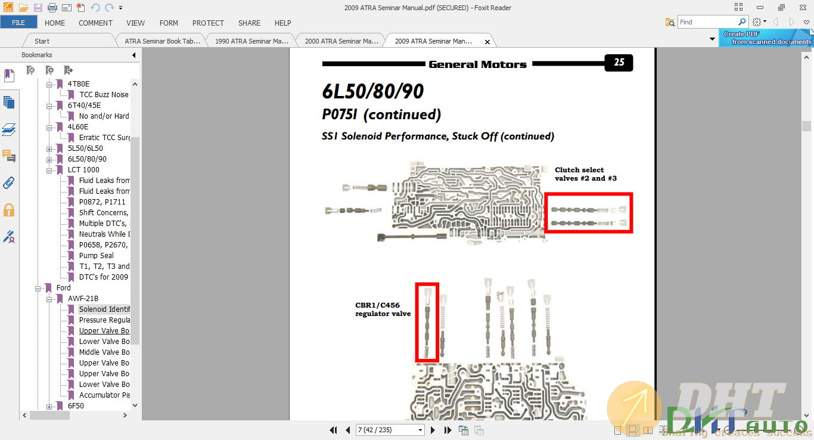Click the add new bookmark icon
This screenshot has width=814, height=440.
pyautogui.click(x=49, y=70)
